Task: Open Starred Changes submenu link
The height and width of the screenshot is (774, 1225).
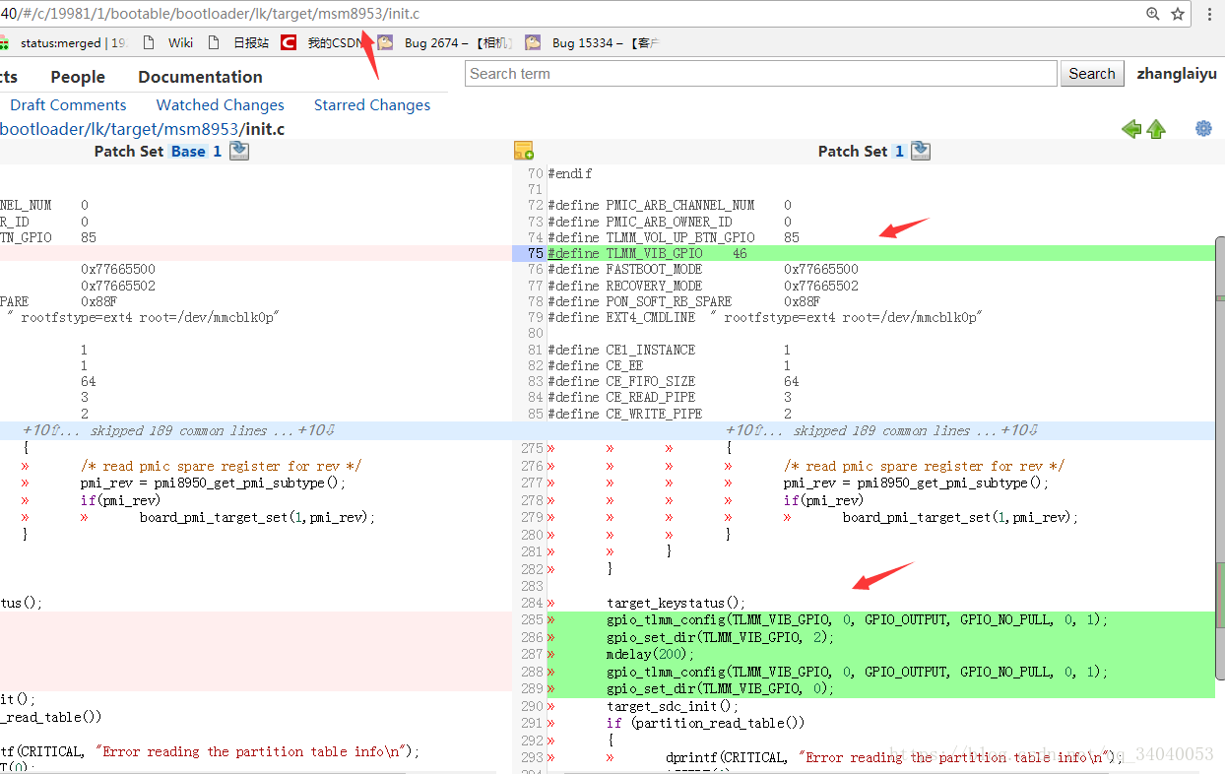Action: pos(372,105)
